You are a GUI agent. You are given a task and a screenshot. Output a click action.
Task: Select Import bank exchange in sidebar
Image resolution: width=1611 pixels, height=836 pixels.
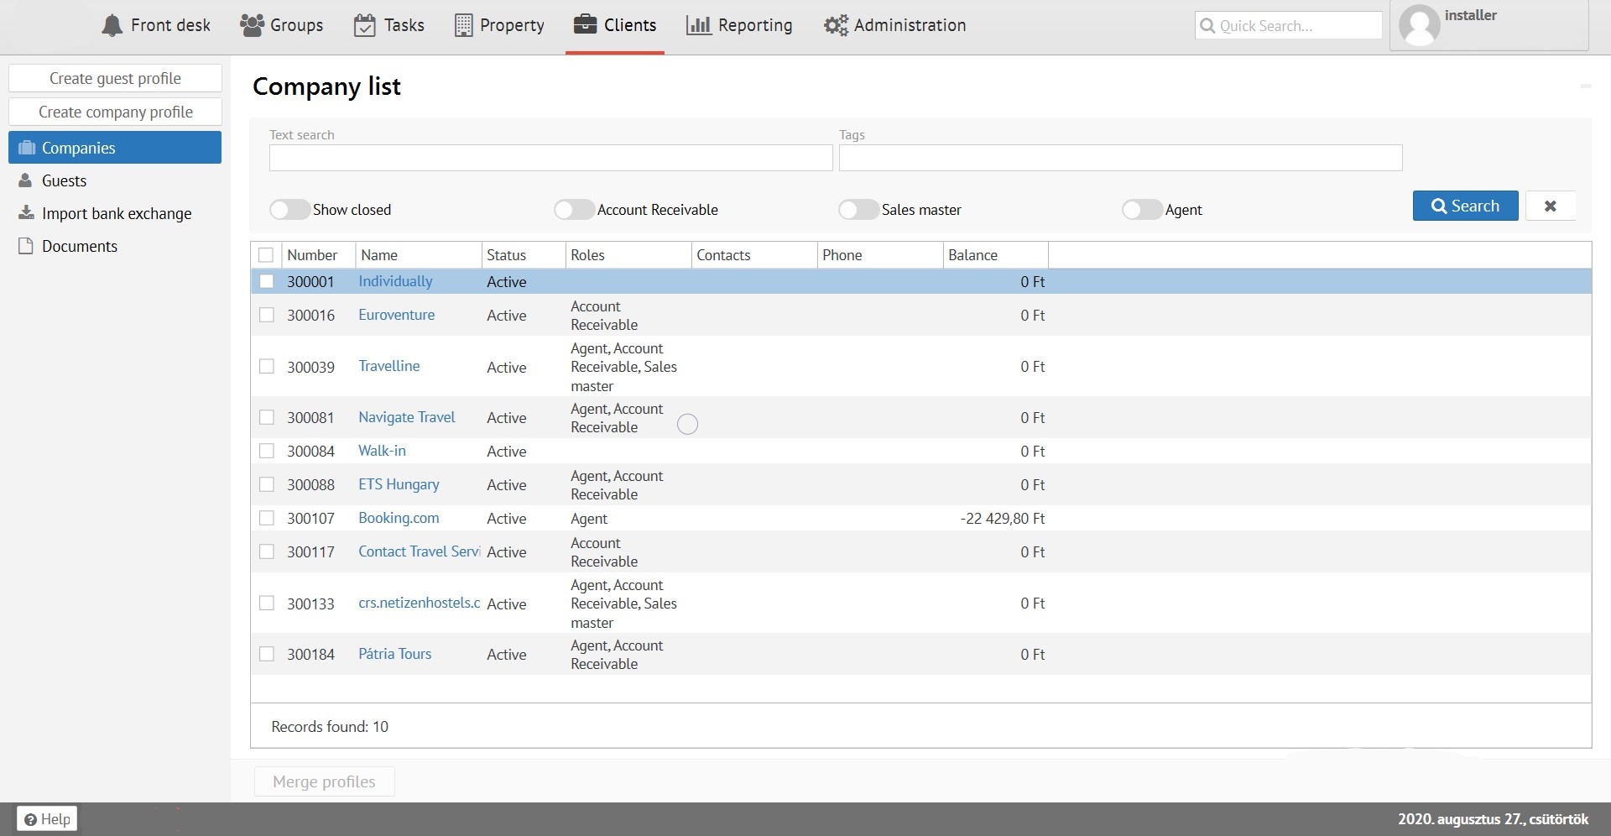pos(116,214)
